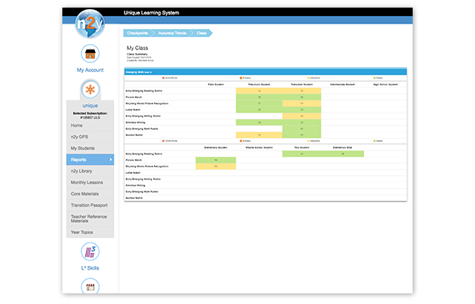Open My Students in the sidebar
Viewport: 475px width, 304px height.
90,148
